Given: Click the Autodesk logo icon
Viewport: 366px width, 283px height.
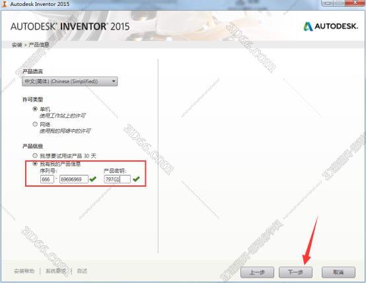Looking at the screenshot, I should pyautogui.click(x=308, y=26).
